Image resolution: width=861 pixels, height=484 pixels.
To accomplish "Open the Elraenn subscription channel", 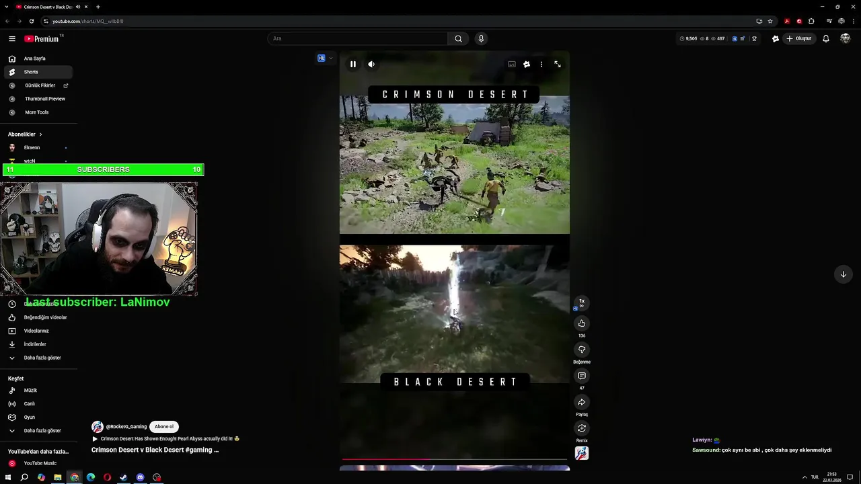I will 38,147.
